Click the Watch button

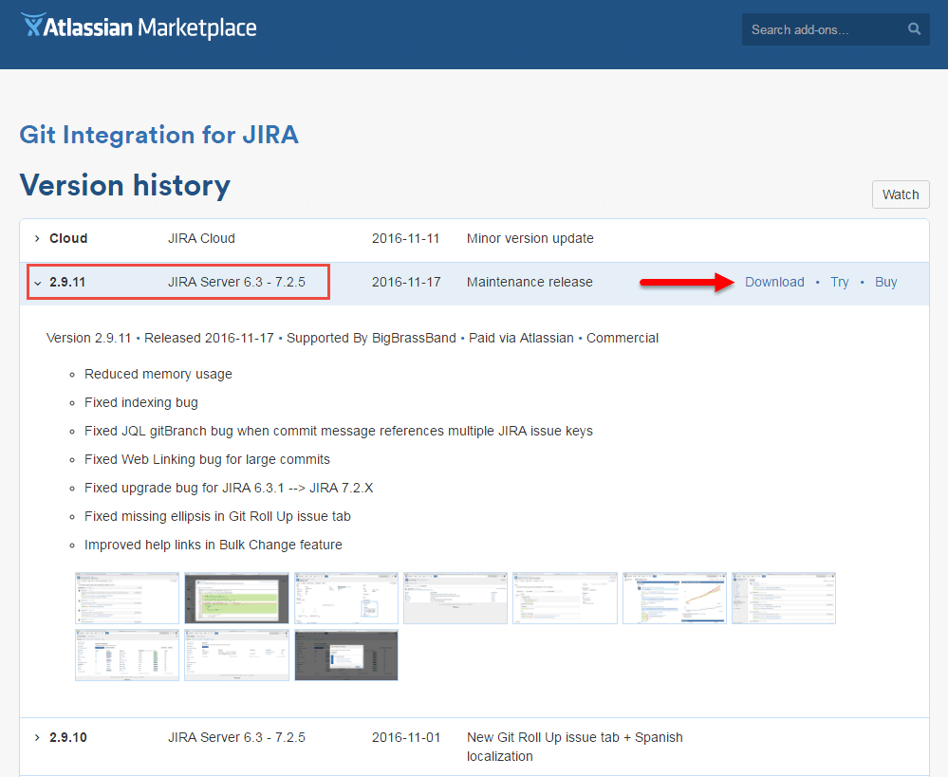click(901, 194)
